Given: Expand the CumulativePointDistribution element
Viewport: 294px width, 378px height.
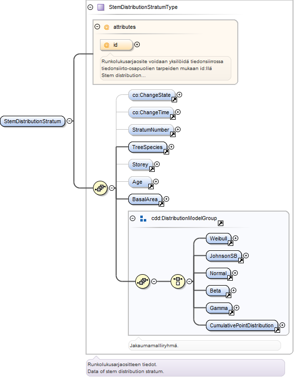Looking at the screenshot, I should 283,325.
